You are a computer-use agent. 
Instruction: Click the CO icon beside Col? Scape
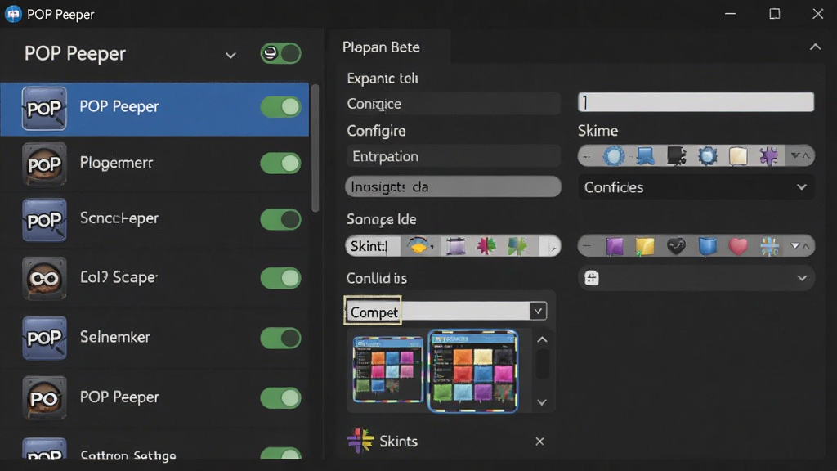click(x=44, y=278)
